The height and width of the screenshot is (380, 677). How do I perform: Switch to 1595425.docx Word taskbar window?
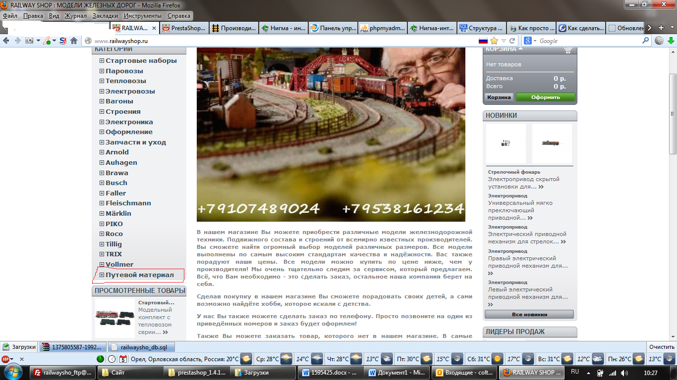331,372
